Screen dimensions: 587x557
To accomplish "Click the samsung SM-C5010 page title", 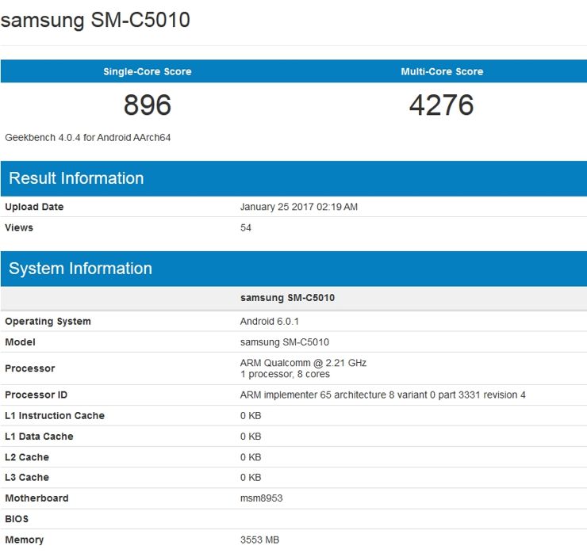I will (x=95, y=20).
